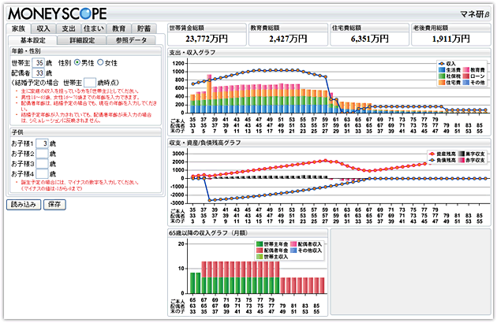
Task: Click the 世帯主年金 legend swatch
Action: [x=260, y=244]
